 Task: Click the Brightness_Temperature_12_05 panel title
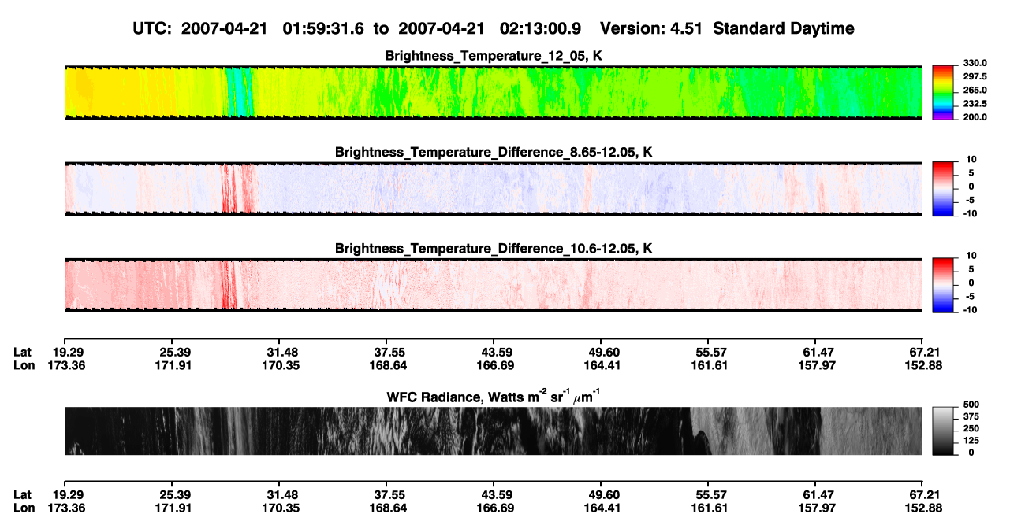494,56
